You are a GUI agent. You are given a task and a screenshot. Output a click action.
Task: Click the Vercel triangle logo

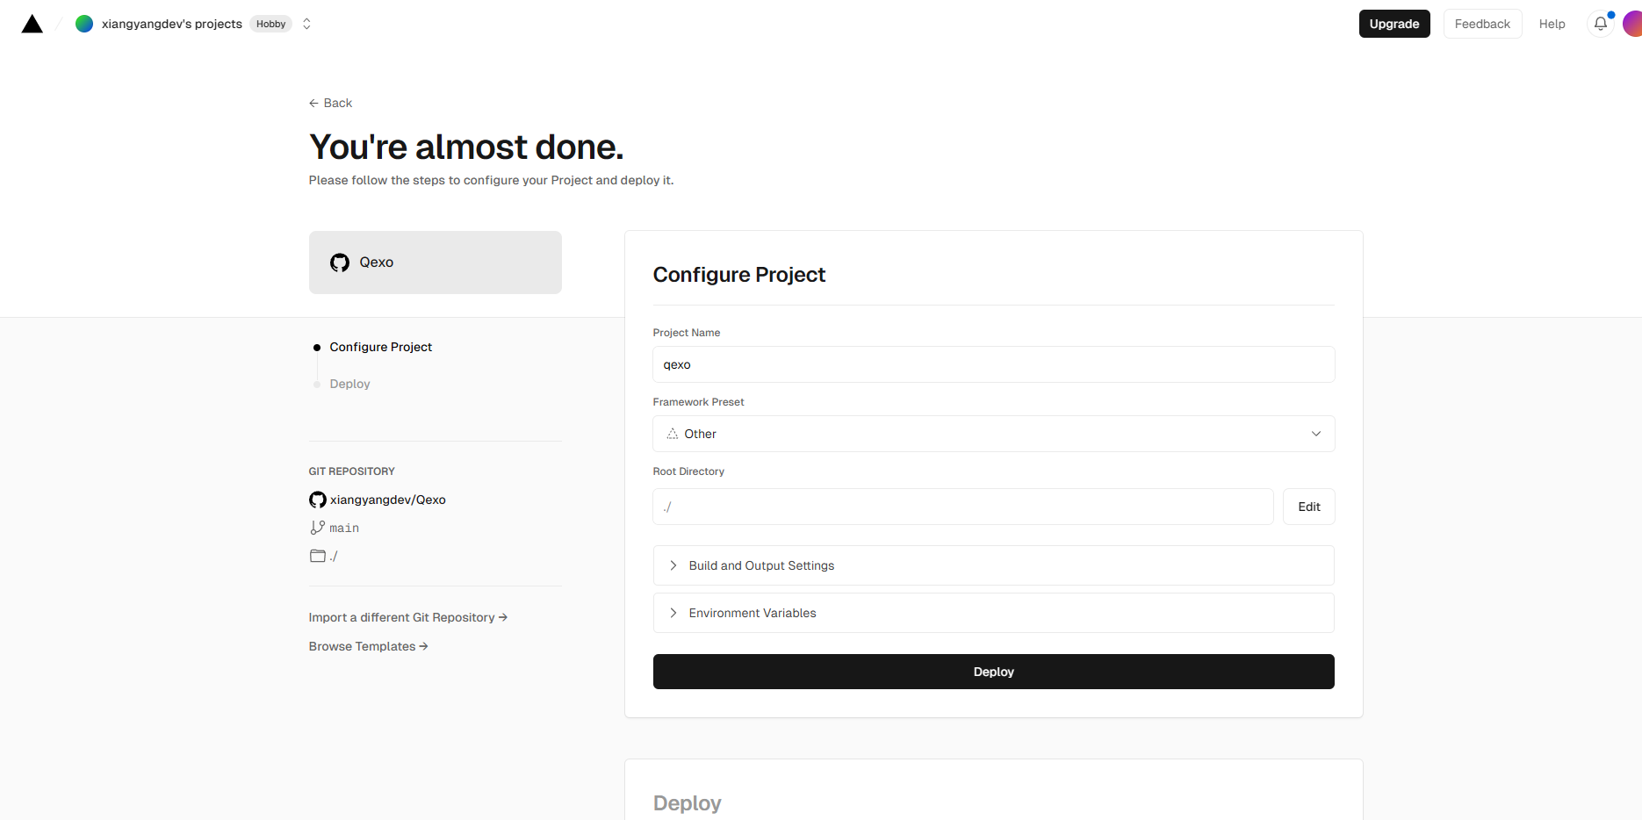(x=32, y=24)
